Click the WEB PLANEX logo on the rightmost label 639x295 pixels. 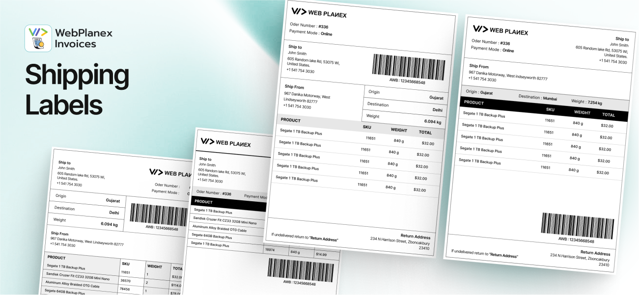[500, 30]
